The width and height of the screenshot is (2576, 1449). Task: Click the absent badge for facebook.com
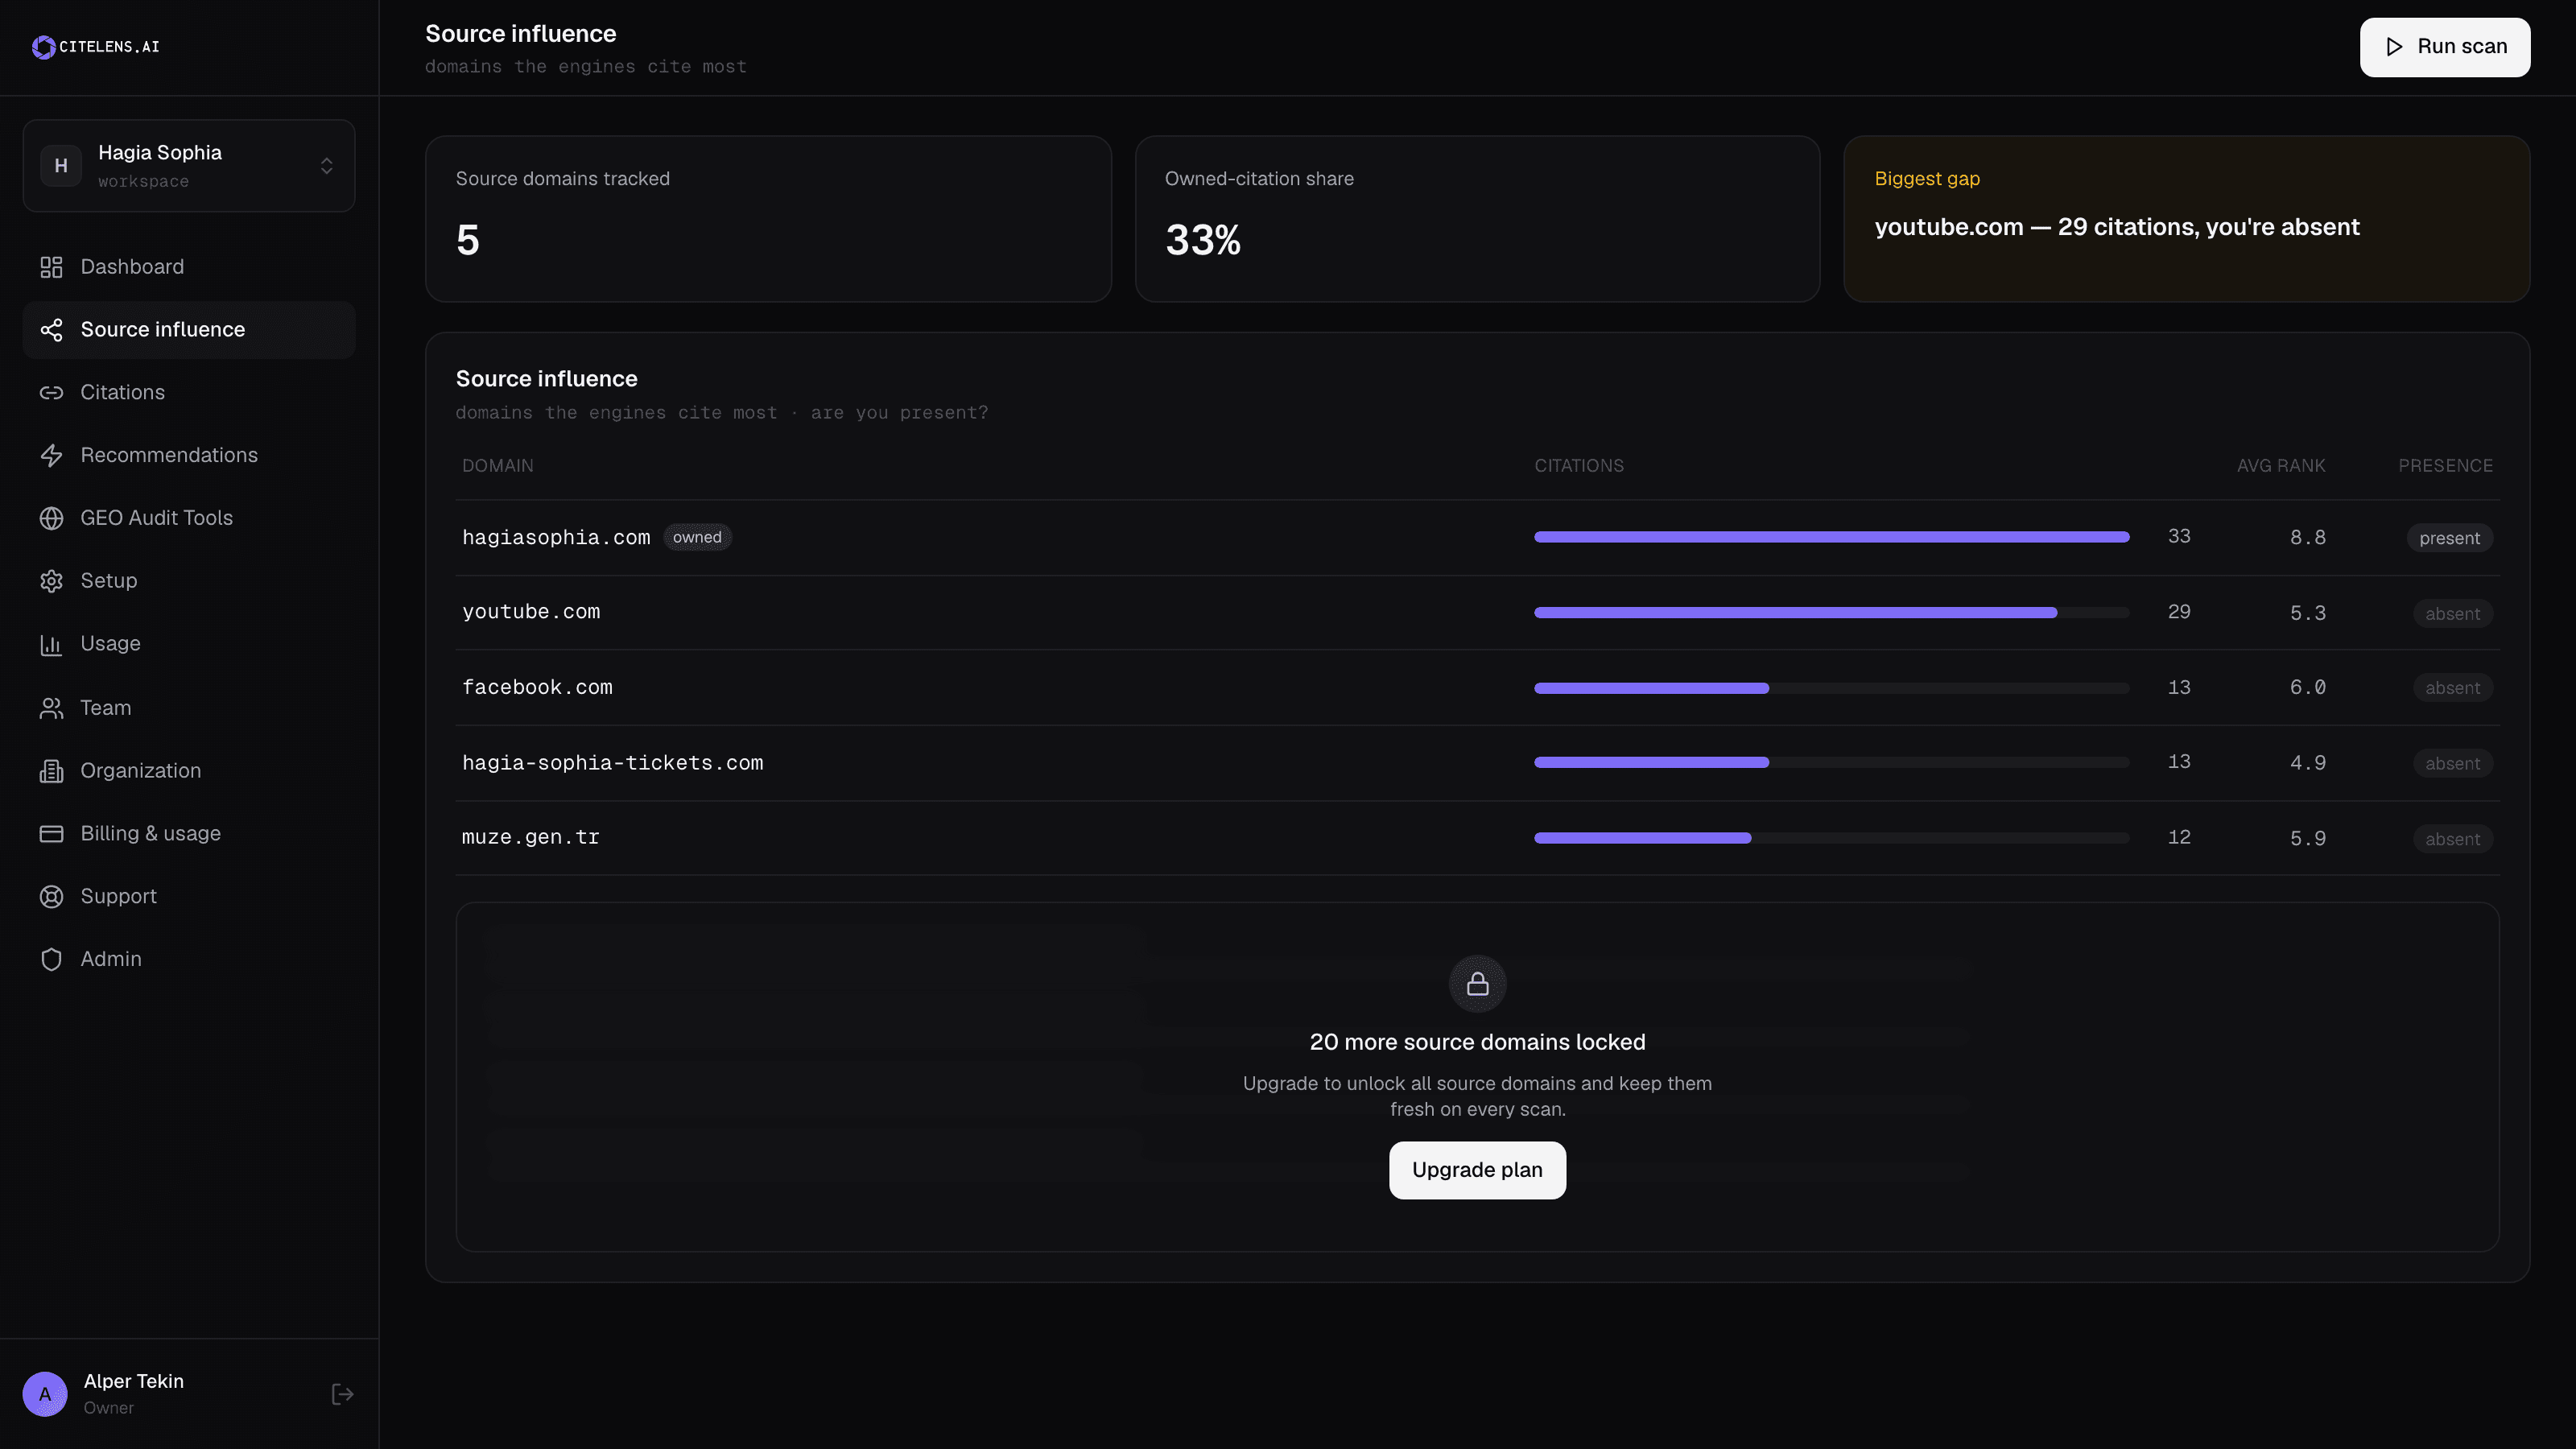(2452, 688)
